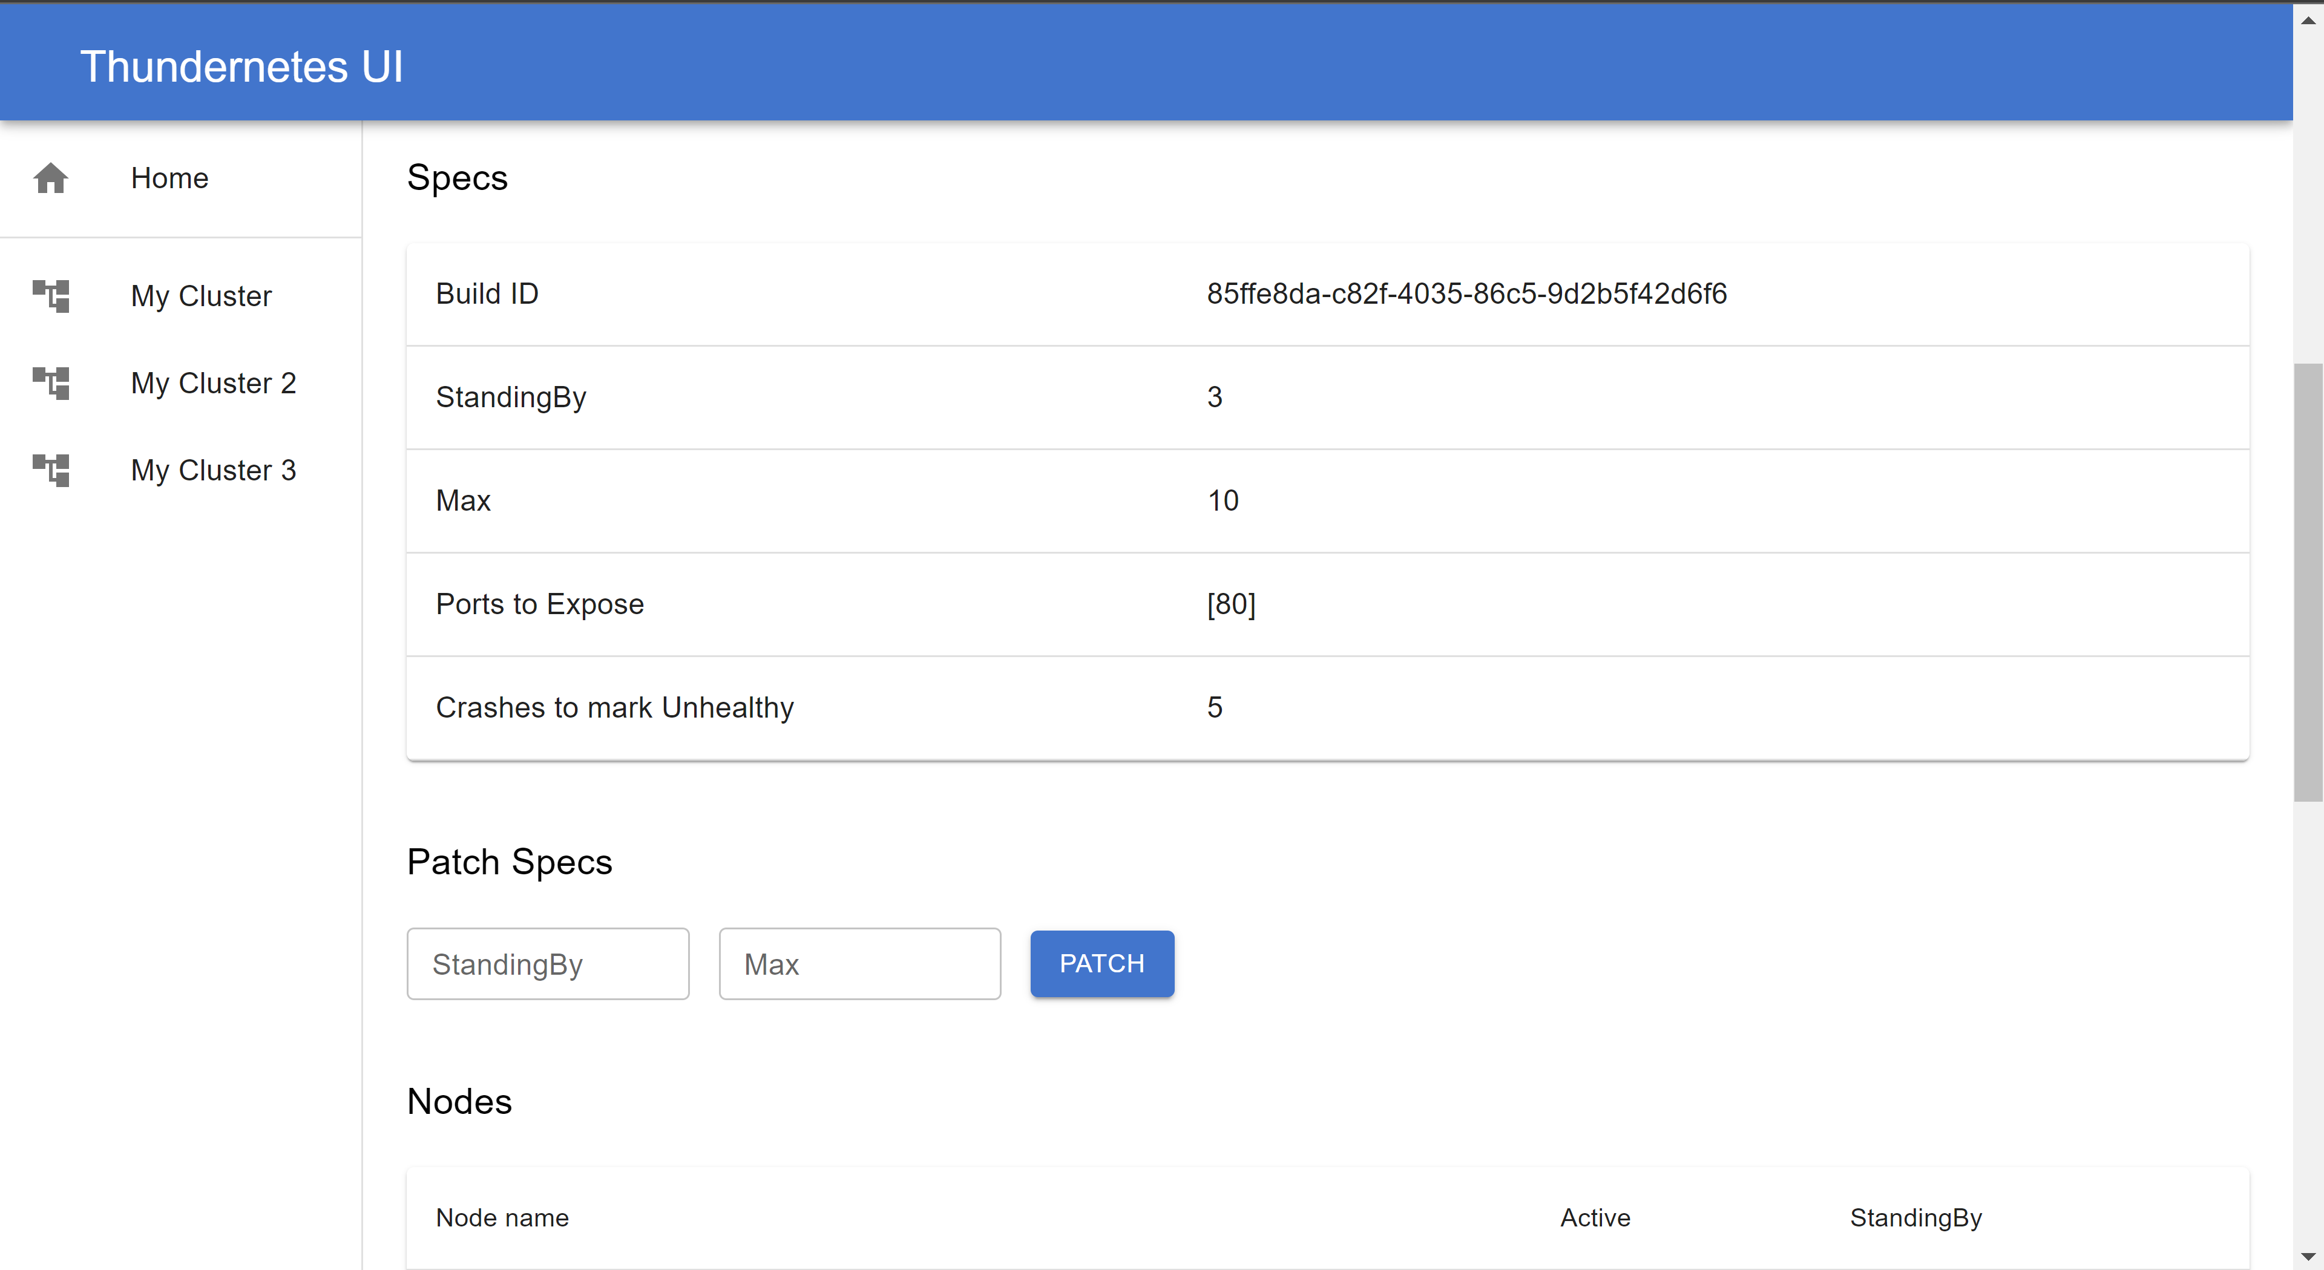Open the Home menu item
The height and width of the screenshot is (1270, 2324).
[169, 178]
